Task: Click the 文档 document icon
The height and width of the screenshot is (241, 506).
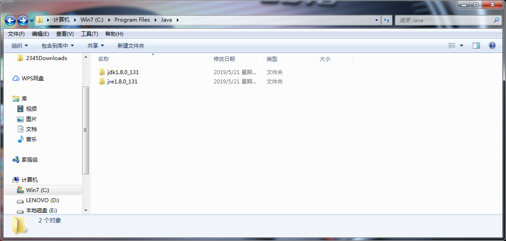Action: [x=21, y=129]
